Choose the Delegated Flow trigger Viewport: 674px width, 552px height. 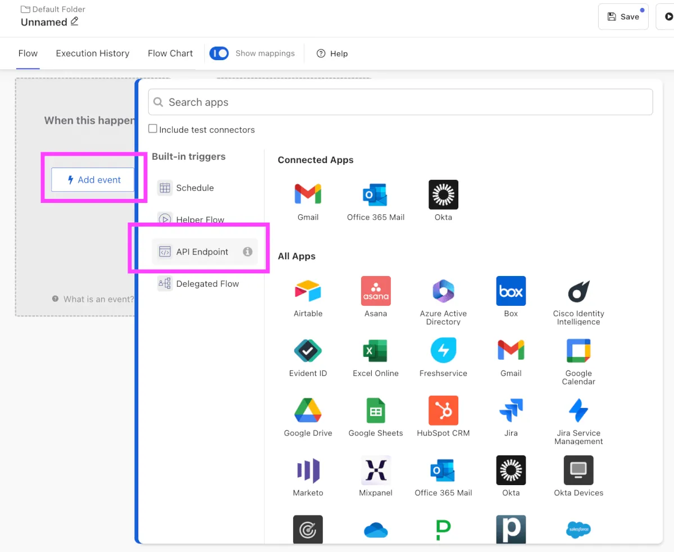coord(207,284)
